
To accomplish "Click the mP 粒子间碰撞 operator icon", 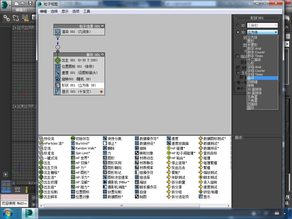I will 169,153.
